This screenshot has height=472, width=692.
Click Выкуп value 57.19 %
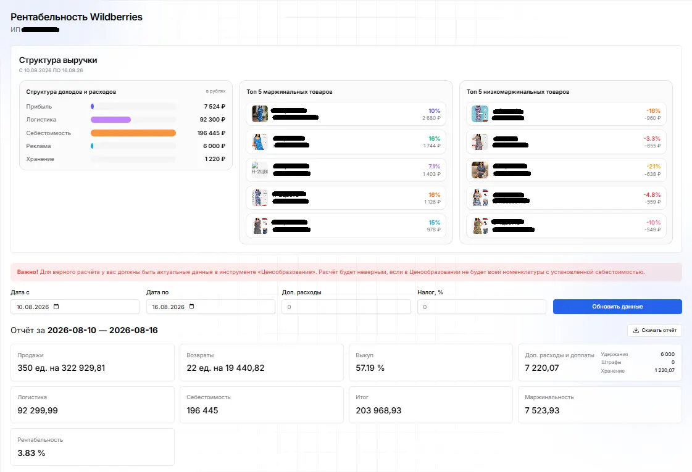click(x=370, y=368)
